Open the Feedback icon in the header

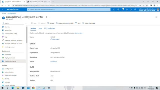(135, 9)
